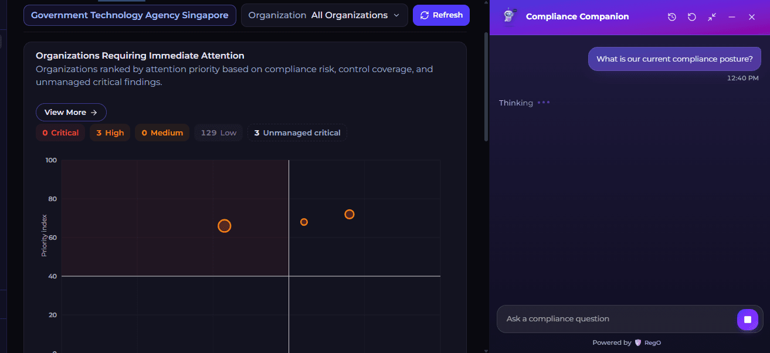Open chat history clock icon

point(672,17)
